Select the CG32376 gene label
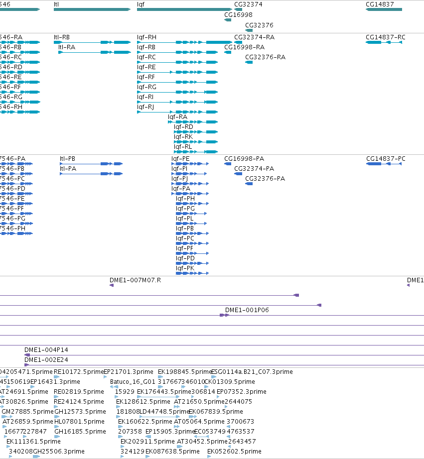 click(x=259, y=25)
